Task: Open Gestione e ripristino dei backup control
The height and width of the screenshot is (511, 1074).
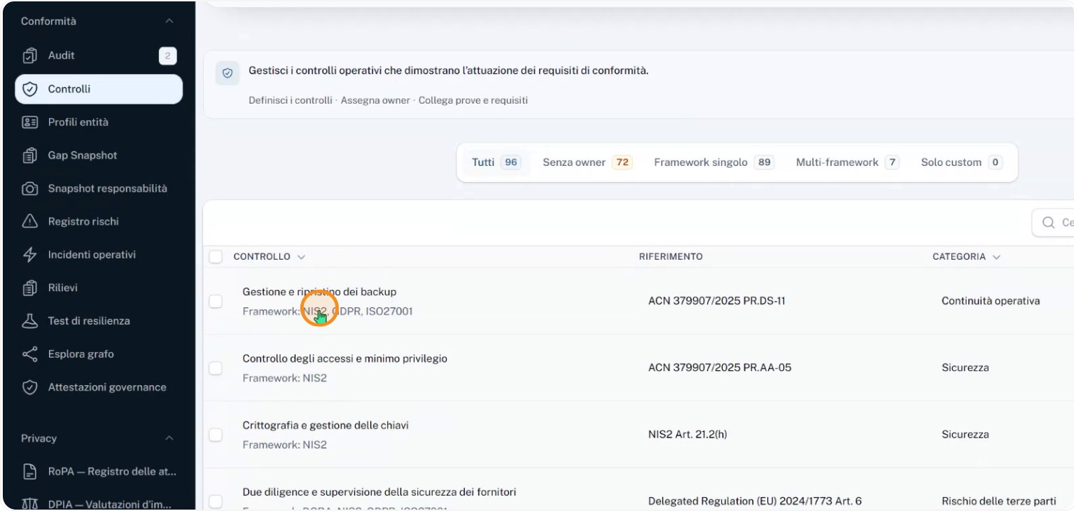Action: coord(319,292)
